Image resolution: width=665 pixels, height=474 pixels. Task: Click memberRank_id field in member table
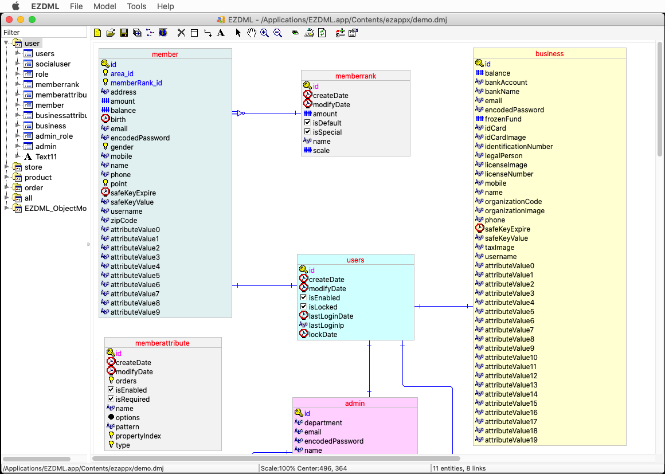136,83
